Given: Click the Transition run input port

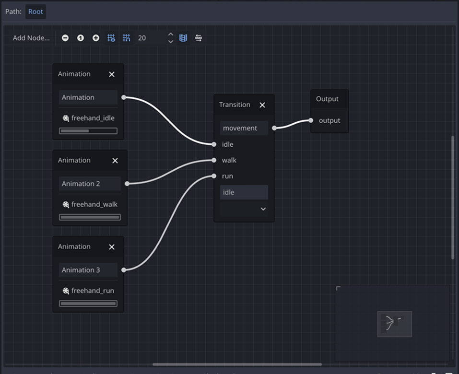Looking at the screenshot, I should [214, 176].
